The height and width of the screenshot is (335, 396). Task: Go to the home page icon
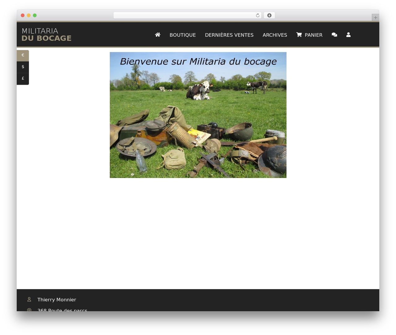[157, 35]
